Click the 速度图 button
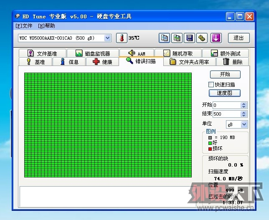 [225, 93]
